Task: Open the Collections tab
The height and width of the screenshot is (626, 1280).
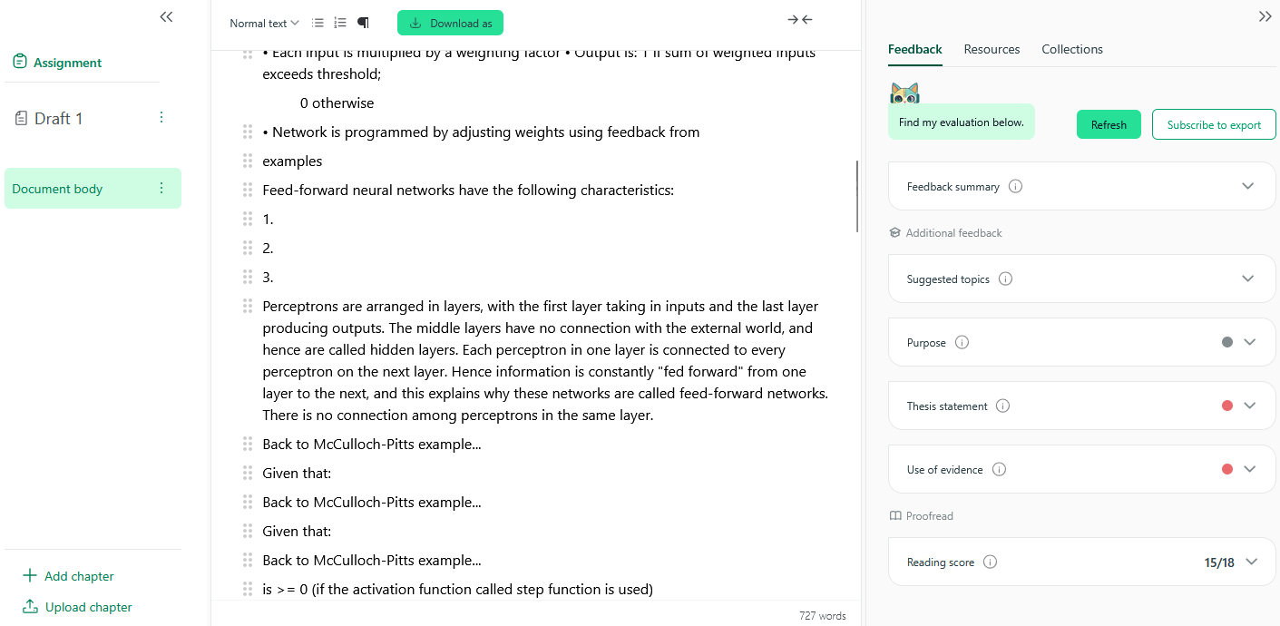Action: pyautogui.click(x=1071, y=50)
